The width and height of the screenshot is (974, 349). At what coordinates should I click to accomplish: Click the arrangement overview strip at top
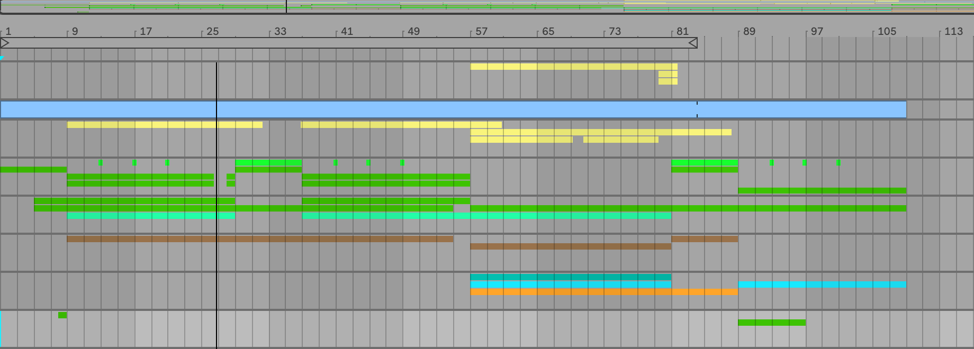[487, 6]
